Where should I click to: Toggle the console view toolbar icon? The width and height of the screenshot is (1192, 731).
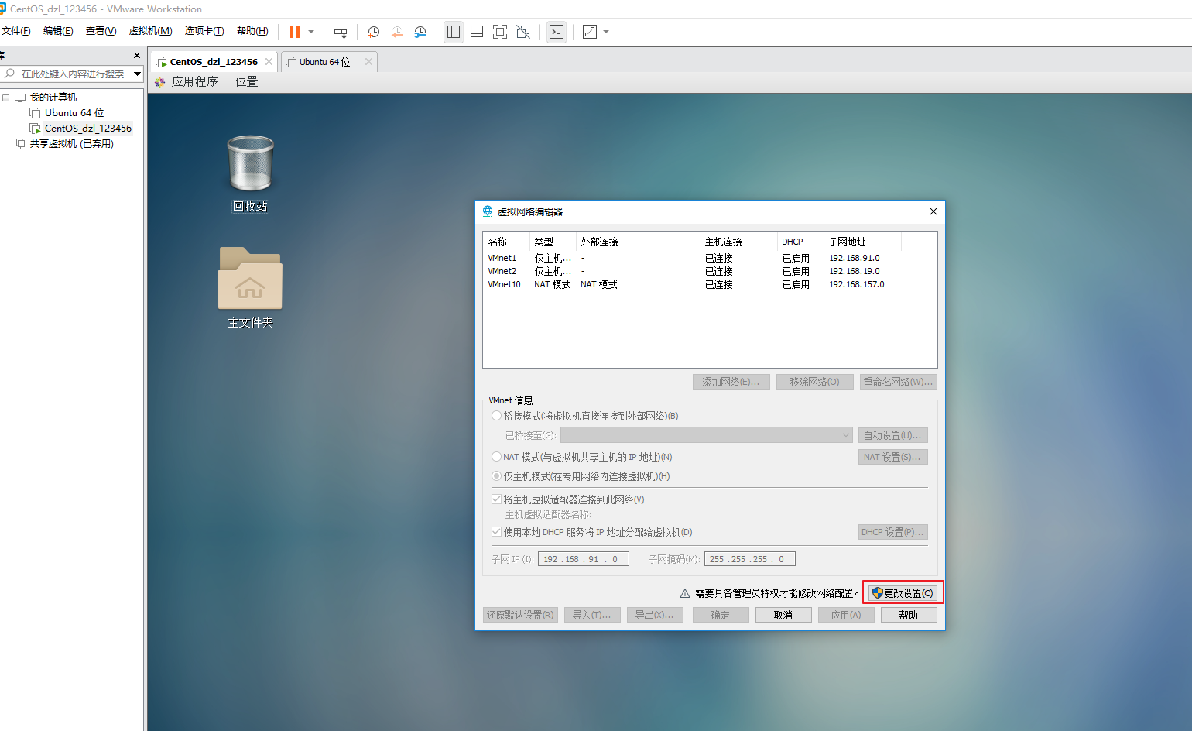click(x=557, y=32)
